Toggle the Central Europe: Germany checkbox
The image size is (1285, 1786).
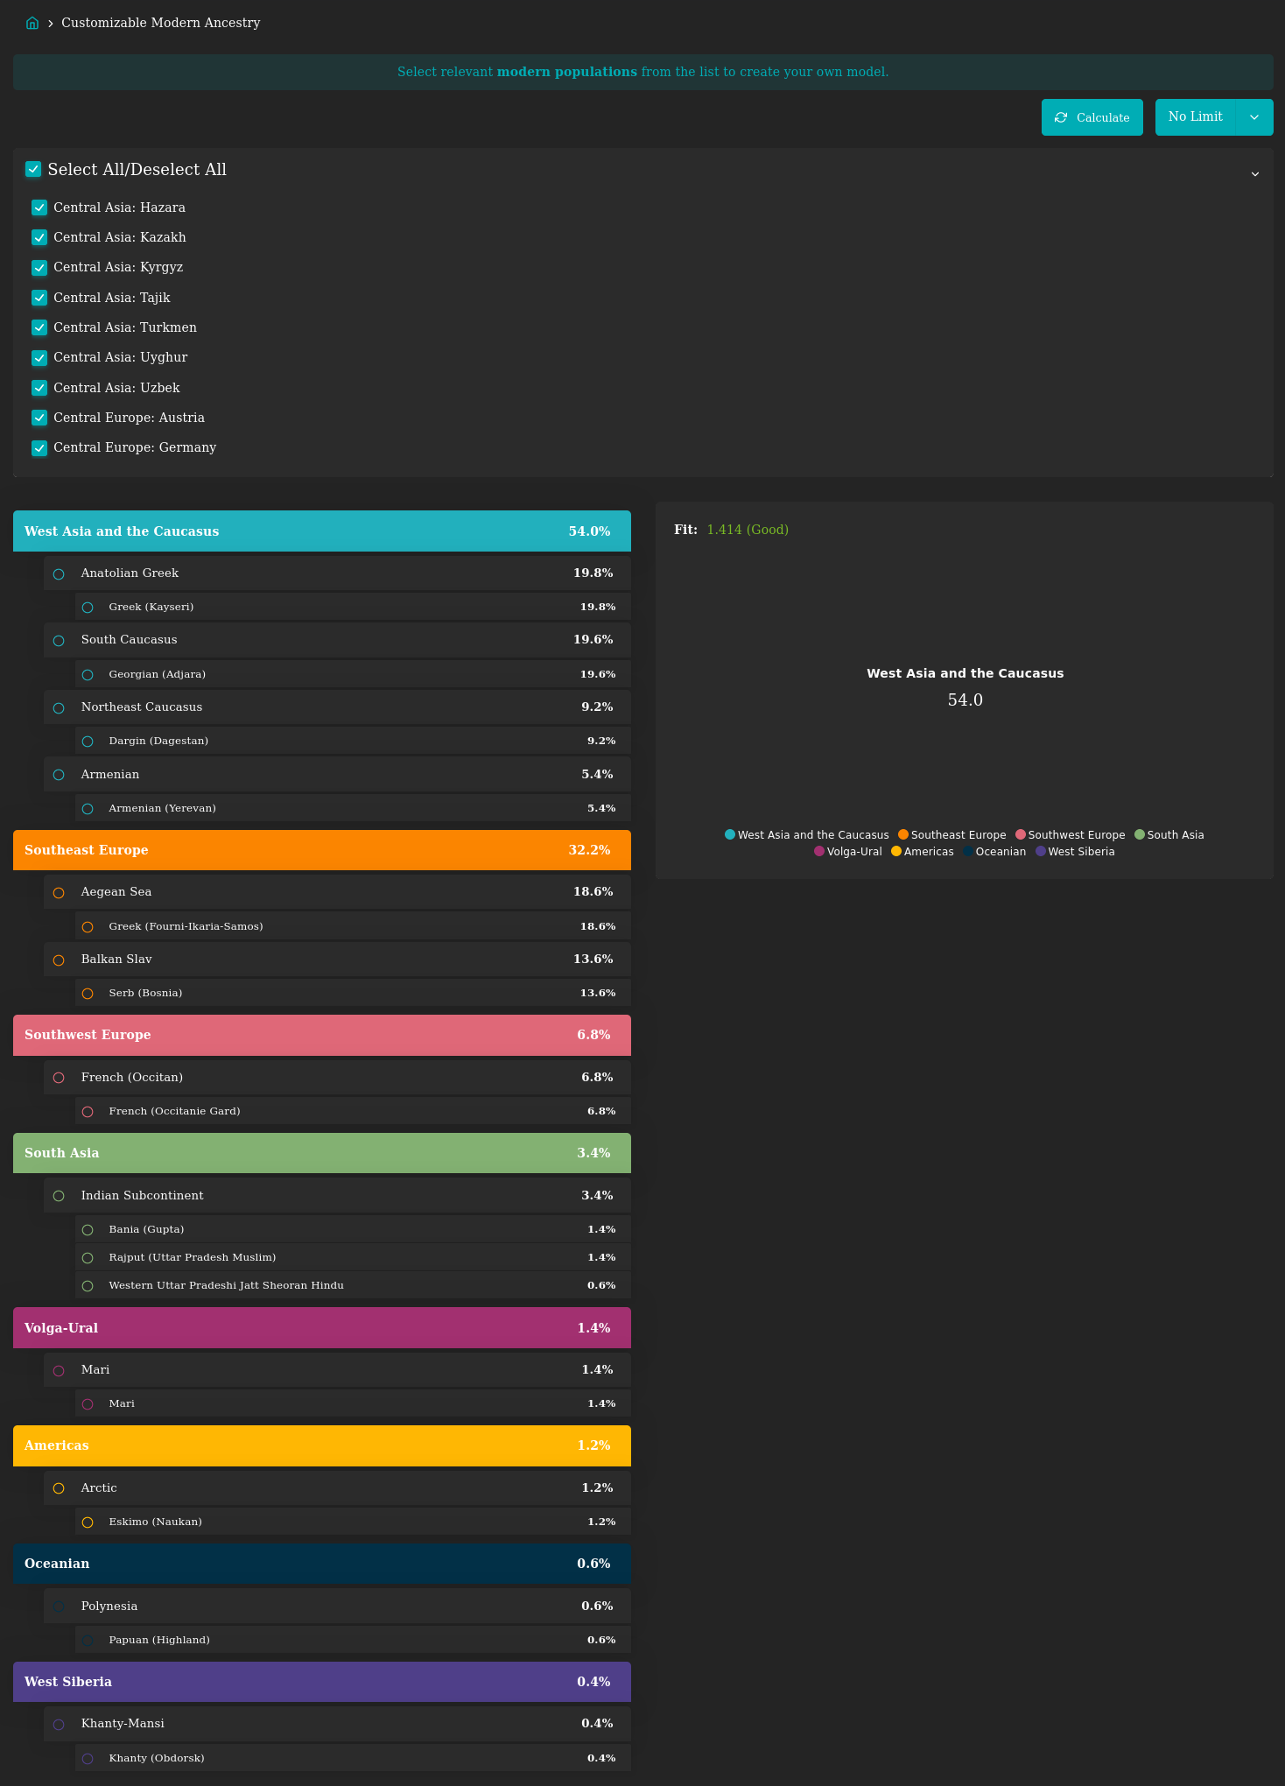tap(39, 448)
